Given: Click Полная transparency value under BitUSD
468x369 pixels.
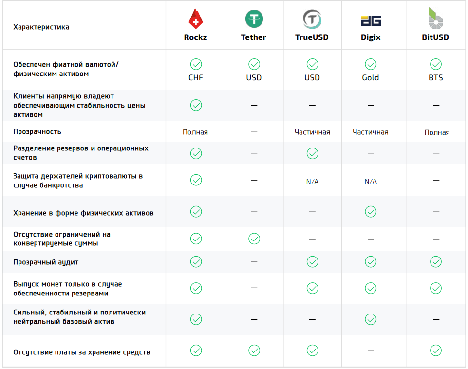Looking at the screenshot, I should (437, 133).
